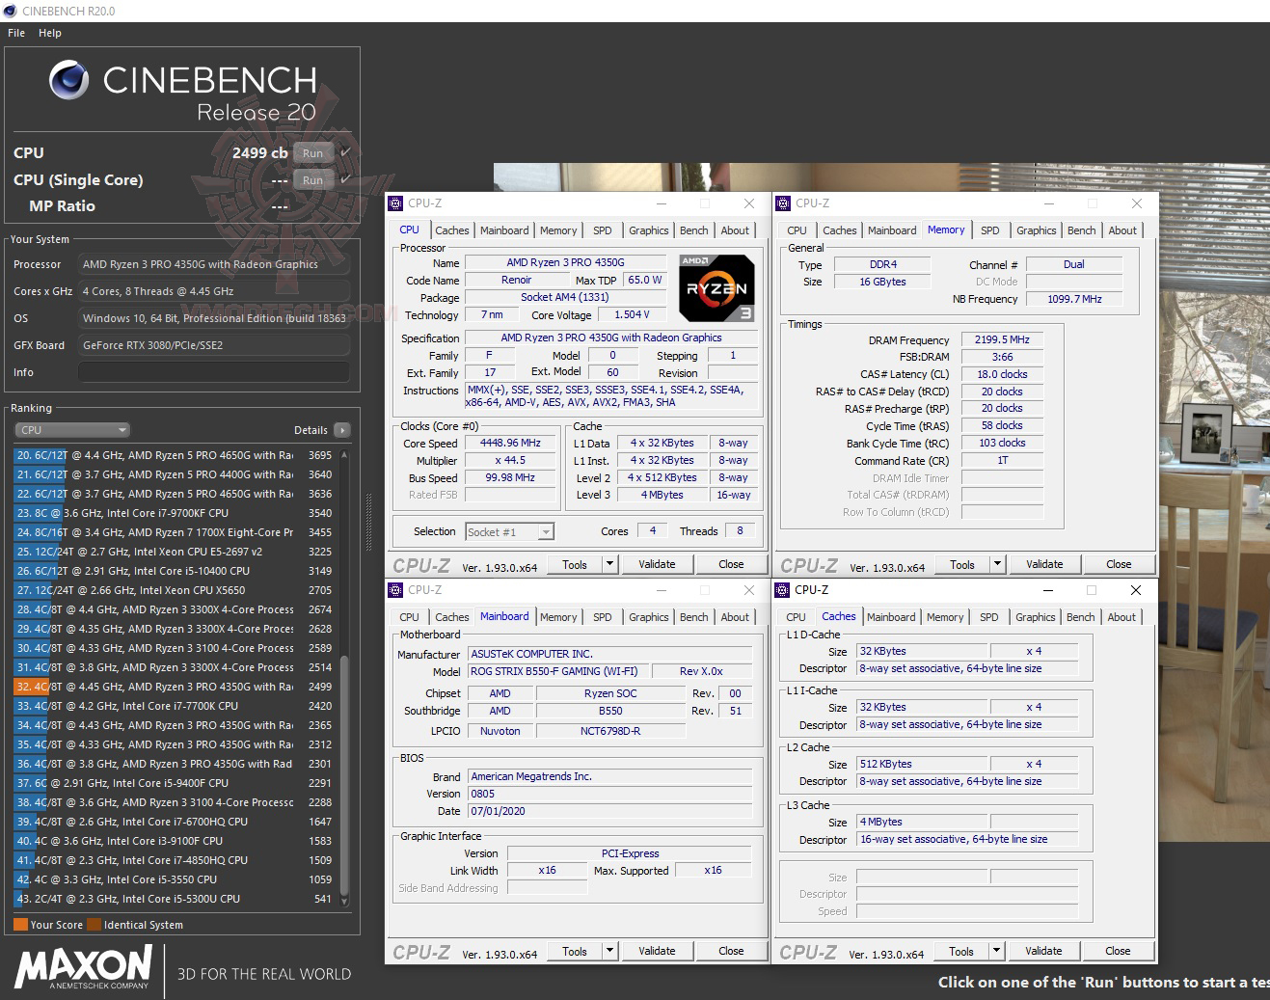Viewport: 1270px width, 1000px height.
Task: Click the Ryzen 3 processor logo
Action: tap(716, 287)
